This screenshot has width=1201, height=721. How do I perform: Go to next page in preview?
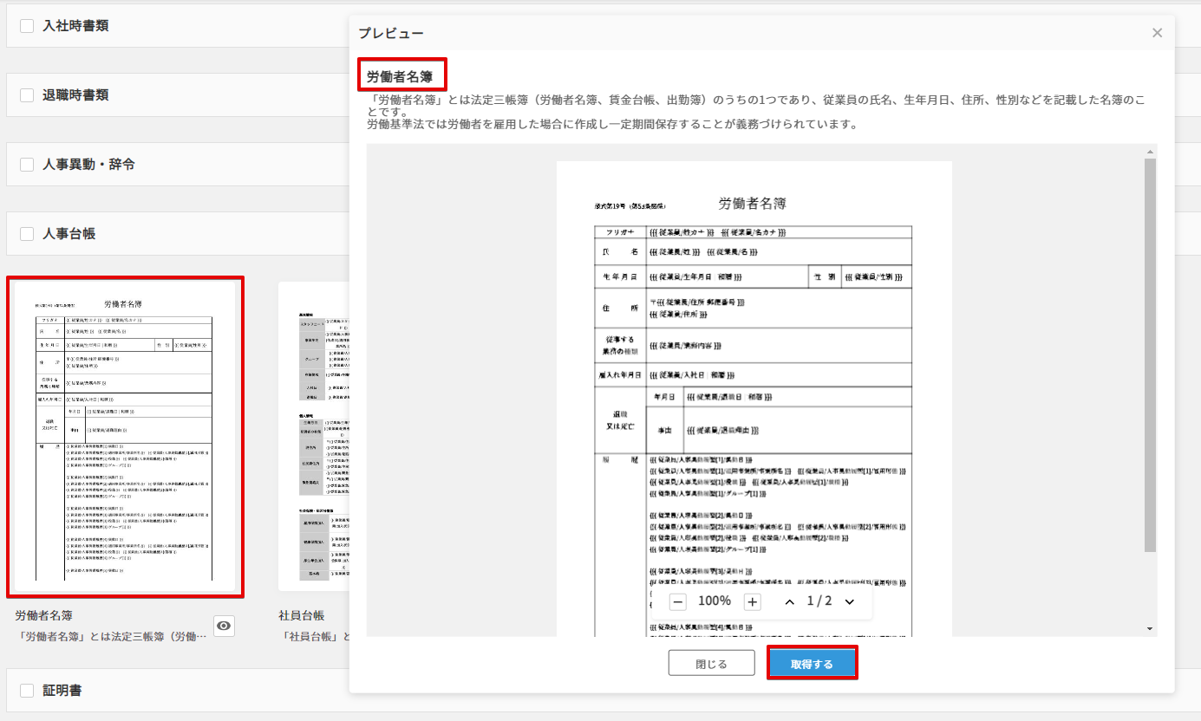tap(849, 602)
